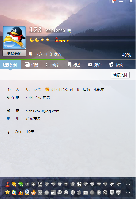136x199 pixels.
Task: Open the 动态 tab
Action: click(53, 65)
